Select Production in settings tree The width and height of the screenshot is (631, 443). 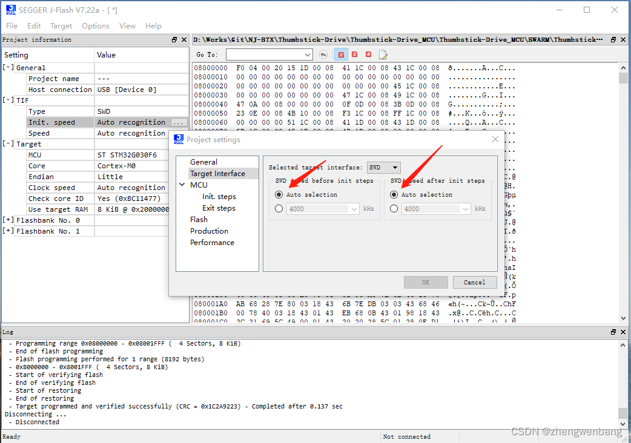(210, 231)
